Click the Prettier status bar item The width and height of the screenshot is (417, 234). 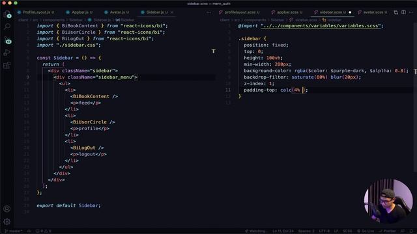pos(387,231)
